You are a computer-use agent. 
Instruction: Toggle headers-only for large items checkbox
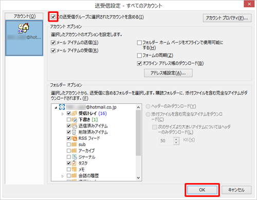(x=154, y=127)
